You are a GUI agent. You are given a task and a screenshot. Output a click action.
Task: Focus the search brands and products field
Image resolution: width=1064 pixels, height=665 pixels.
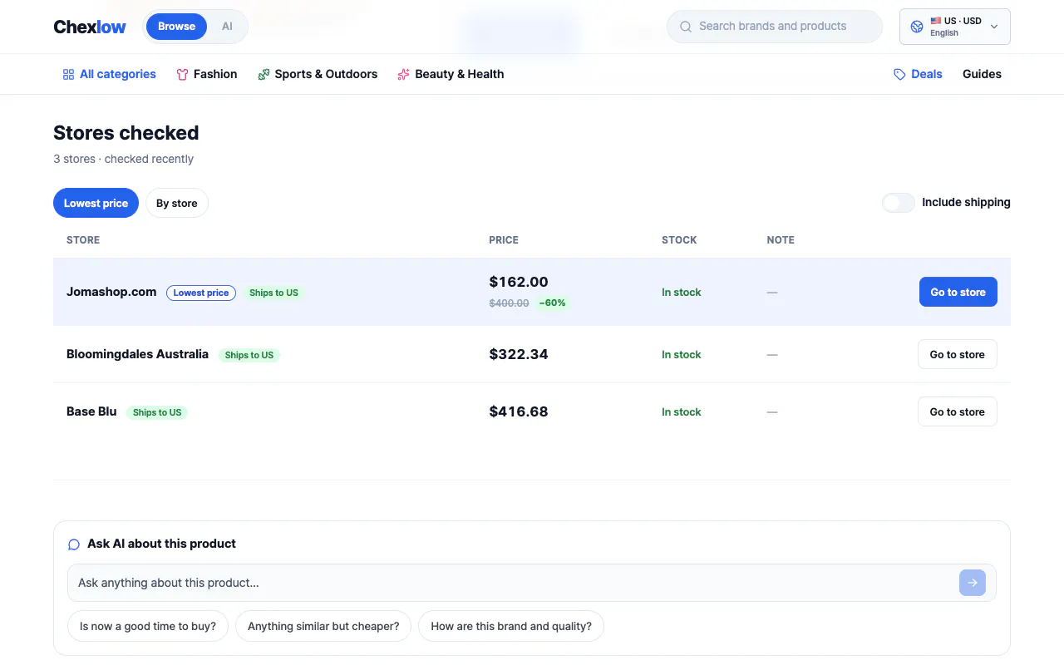tap(775, 27)
